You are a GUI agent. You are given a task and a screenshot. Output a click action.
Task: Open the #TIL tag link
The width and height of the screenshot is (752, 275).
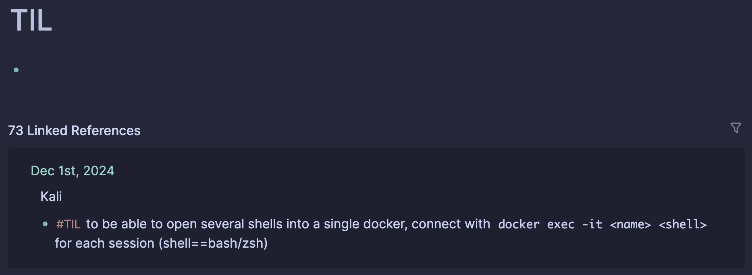point(69,224)
